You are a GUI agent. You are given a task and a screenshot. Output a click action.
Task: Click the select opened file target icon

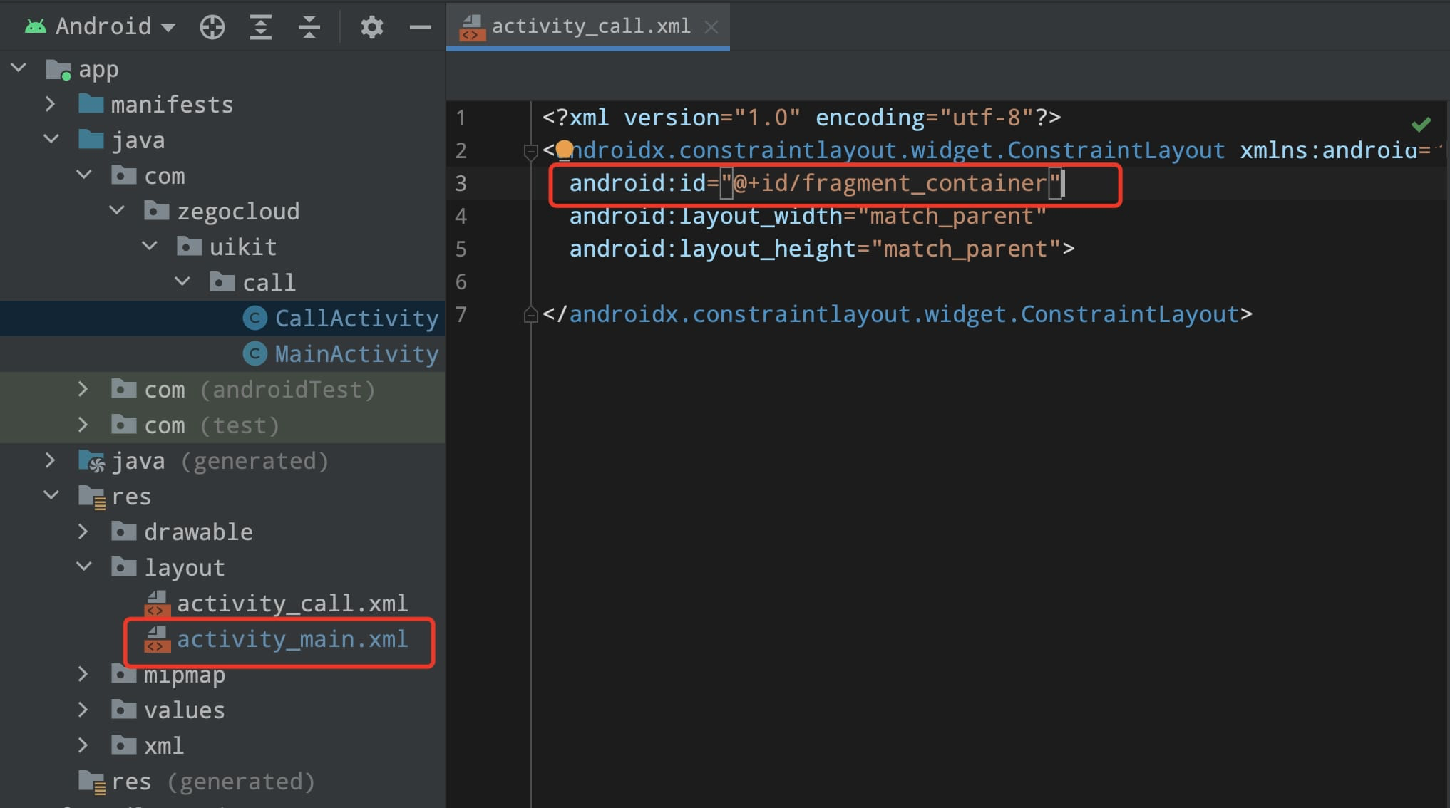pyautogui.click(x=212, y=27)
